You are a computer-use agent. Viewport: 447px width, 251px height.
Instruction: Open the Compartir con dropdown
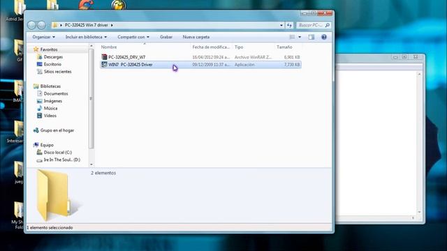point(133,37)
